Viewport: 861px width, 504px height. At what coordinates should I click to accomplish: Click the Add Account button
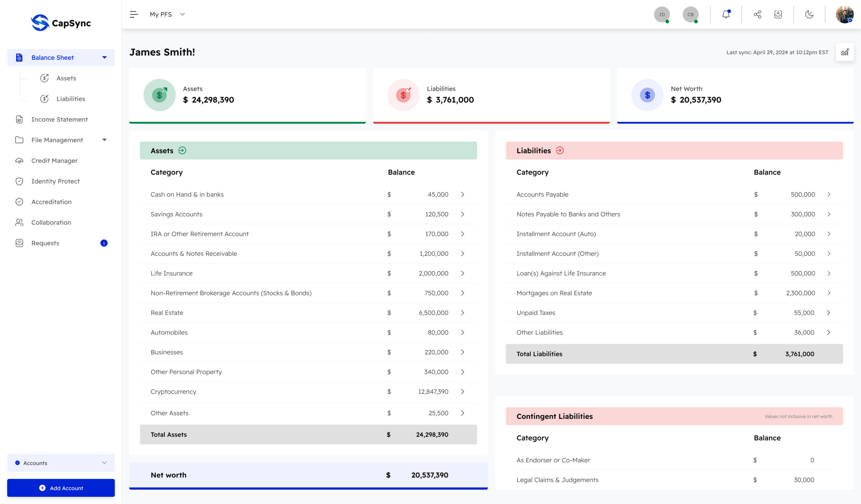(61, 488)
